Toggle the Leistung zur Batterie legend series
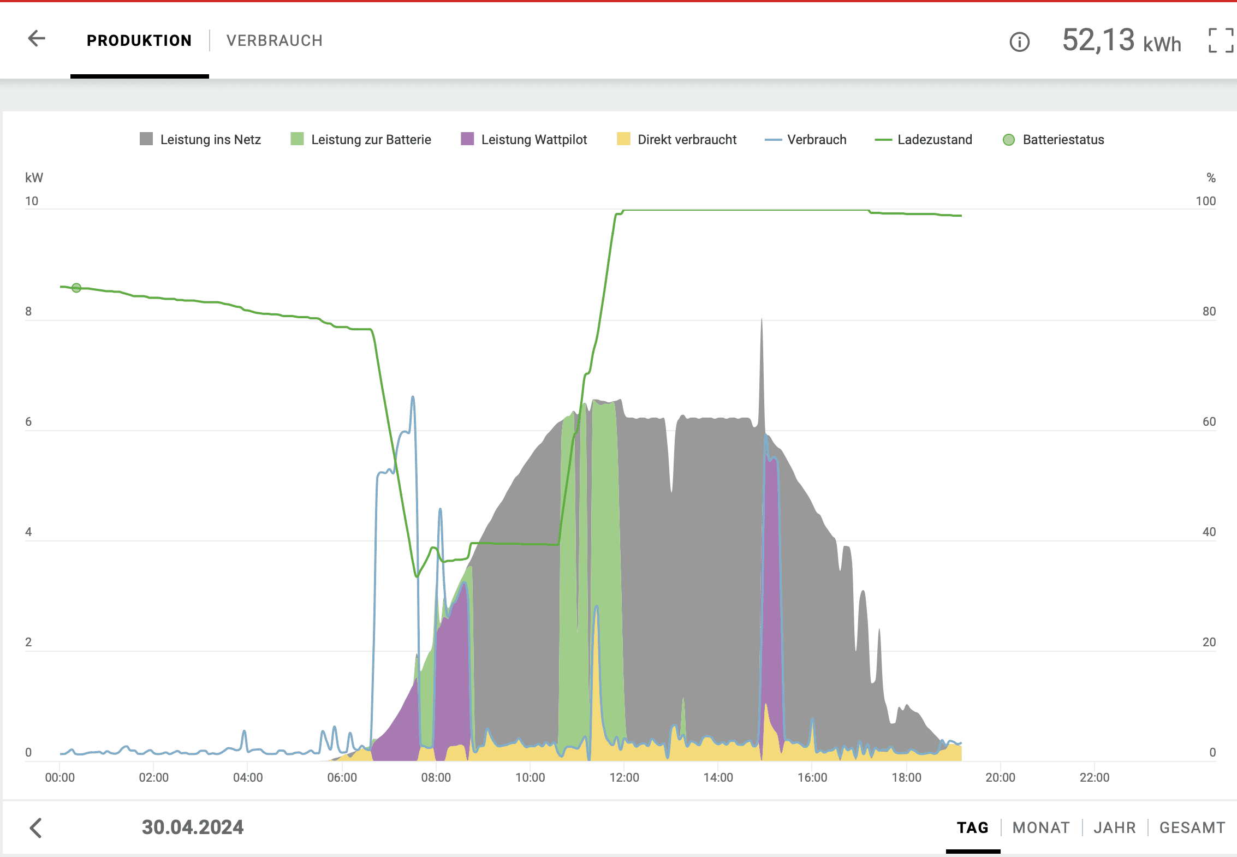This screenshot has width=1237, height=857. [x=371, y=140]
